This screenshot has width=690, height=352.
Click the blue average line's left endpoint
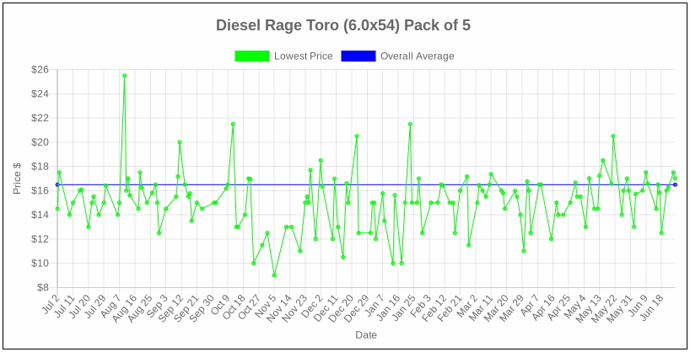coord(57,184)
